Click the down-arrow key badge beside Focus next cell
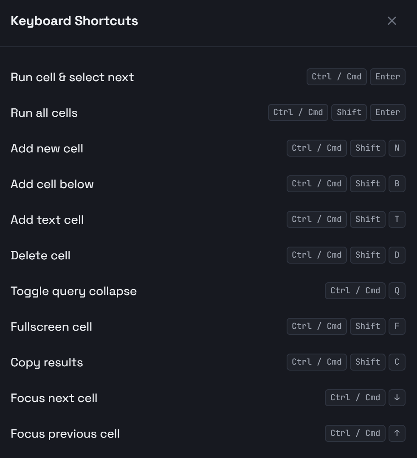The image size is (417, 458). click(x=397, y=398)
